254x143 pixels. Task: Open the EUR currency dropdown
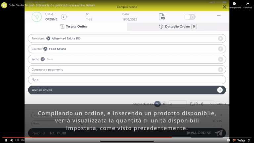(201, 104)
